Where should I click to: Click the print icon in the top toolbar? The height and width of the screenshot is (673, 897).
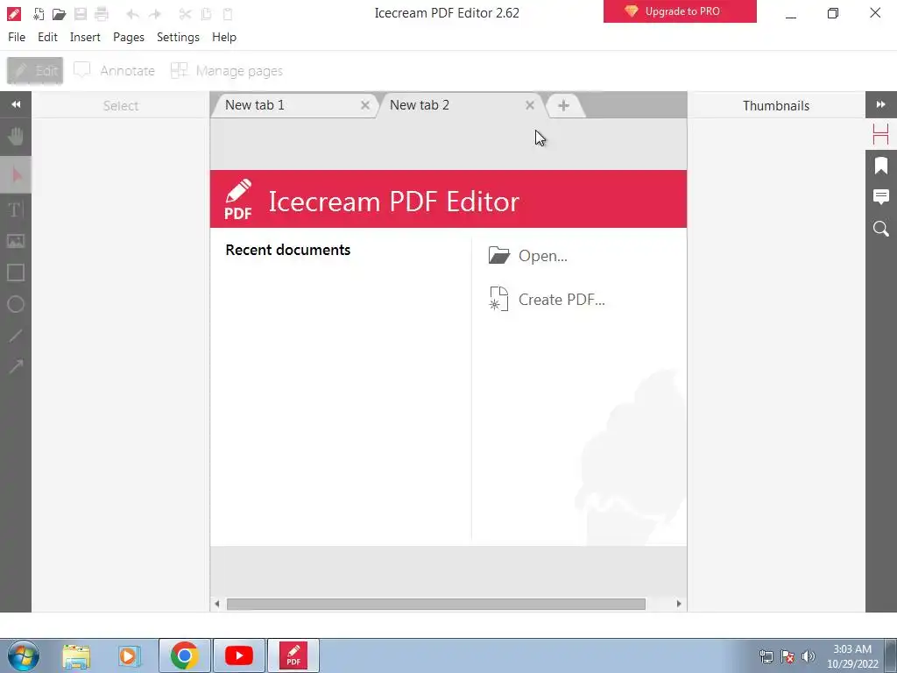click(x=102, y=14)
